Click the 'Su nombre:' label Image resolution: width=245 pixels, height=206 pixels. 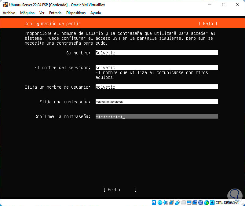point(78,53)
